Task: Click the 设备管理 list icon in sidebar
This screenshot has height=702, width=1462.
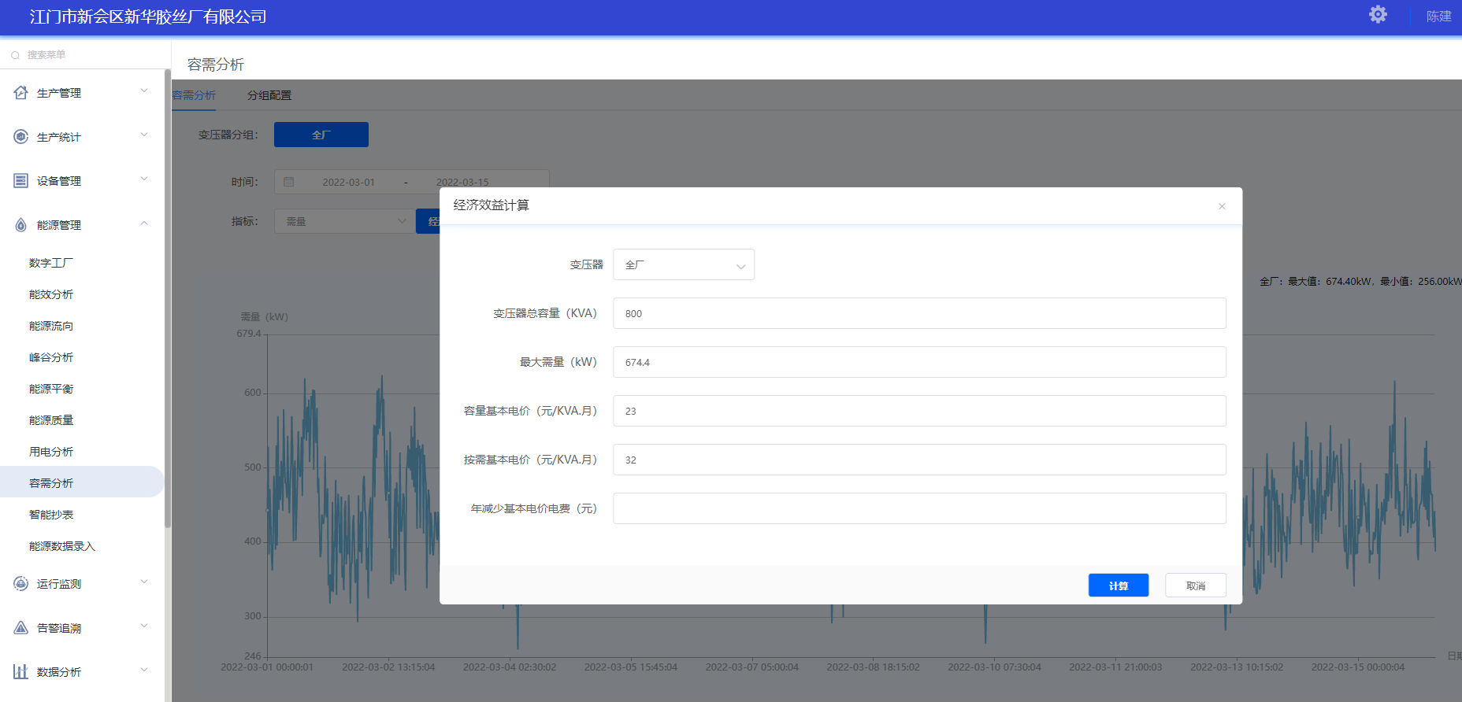Action: click(x=21, y=181)
